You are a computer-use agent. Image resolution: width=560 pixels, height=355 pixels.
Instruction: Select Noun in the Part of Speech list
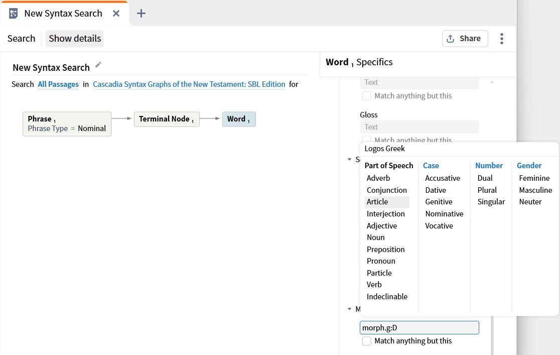point(375,237)
